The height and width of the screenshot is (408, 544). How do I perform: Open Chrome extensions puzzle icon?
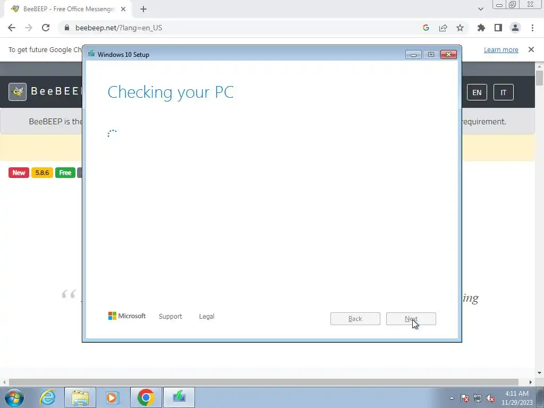(x=481, y=28)
